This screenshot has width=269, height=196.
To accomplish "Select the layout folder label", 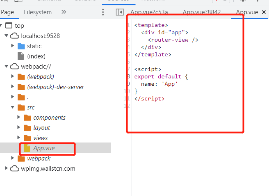I will point(41,128).
